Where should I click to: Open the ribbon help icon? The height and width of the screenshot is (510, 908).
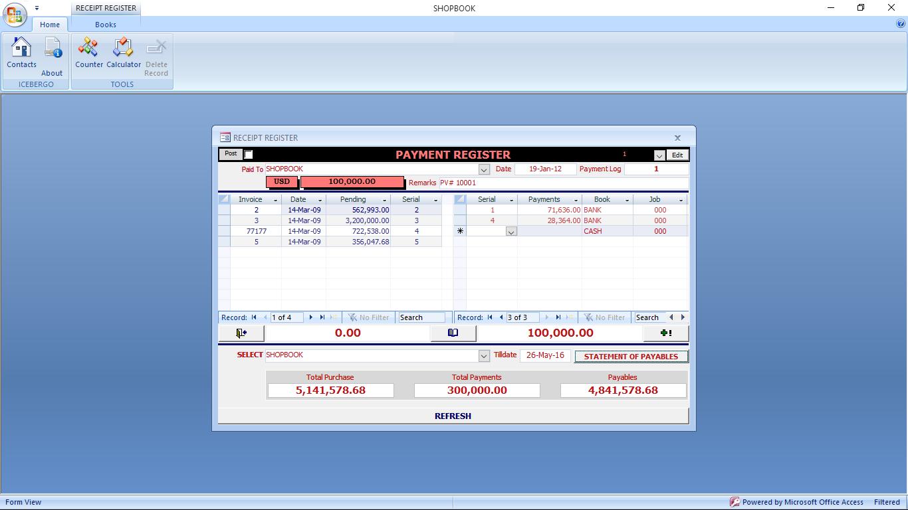(901, 23)
